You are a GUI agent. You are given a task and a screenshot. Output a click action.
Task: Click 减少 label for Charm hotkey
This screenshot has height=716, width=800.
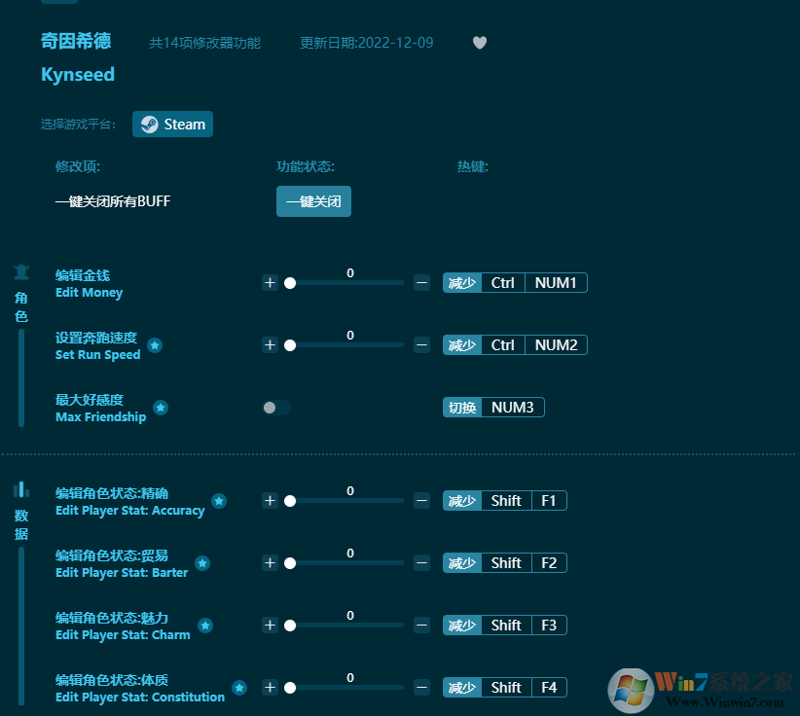[x=462, y=625]
